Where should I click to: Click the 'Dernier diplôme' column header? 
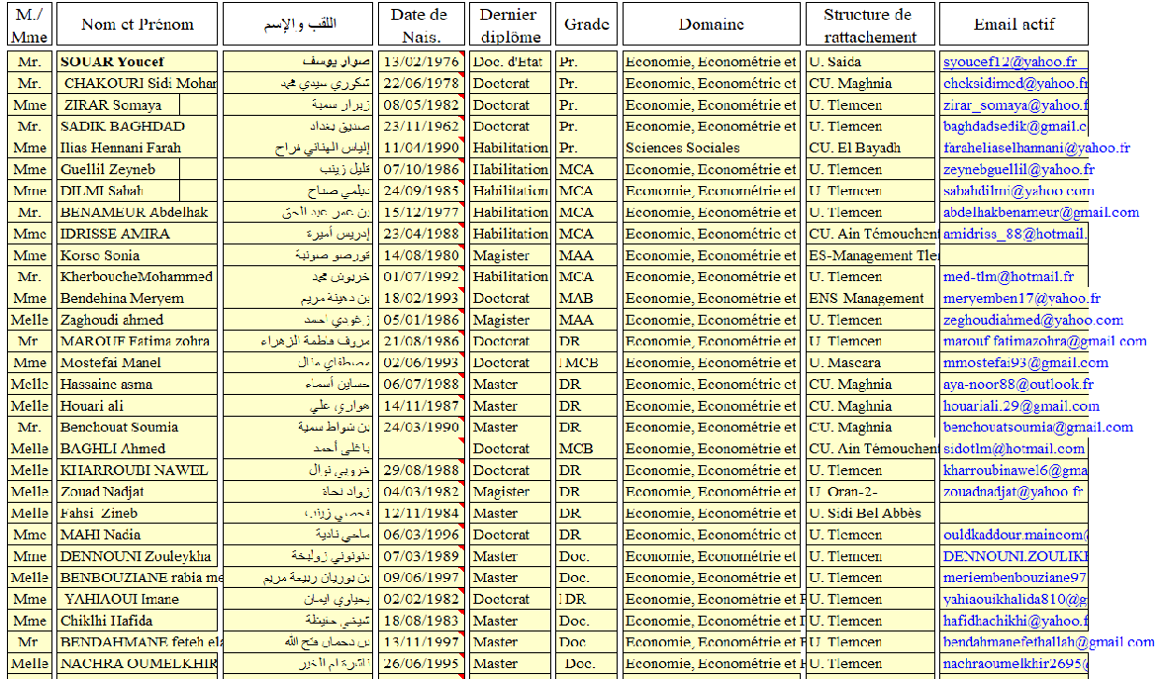click(x=509, y=25)
